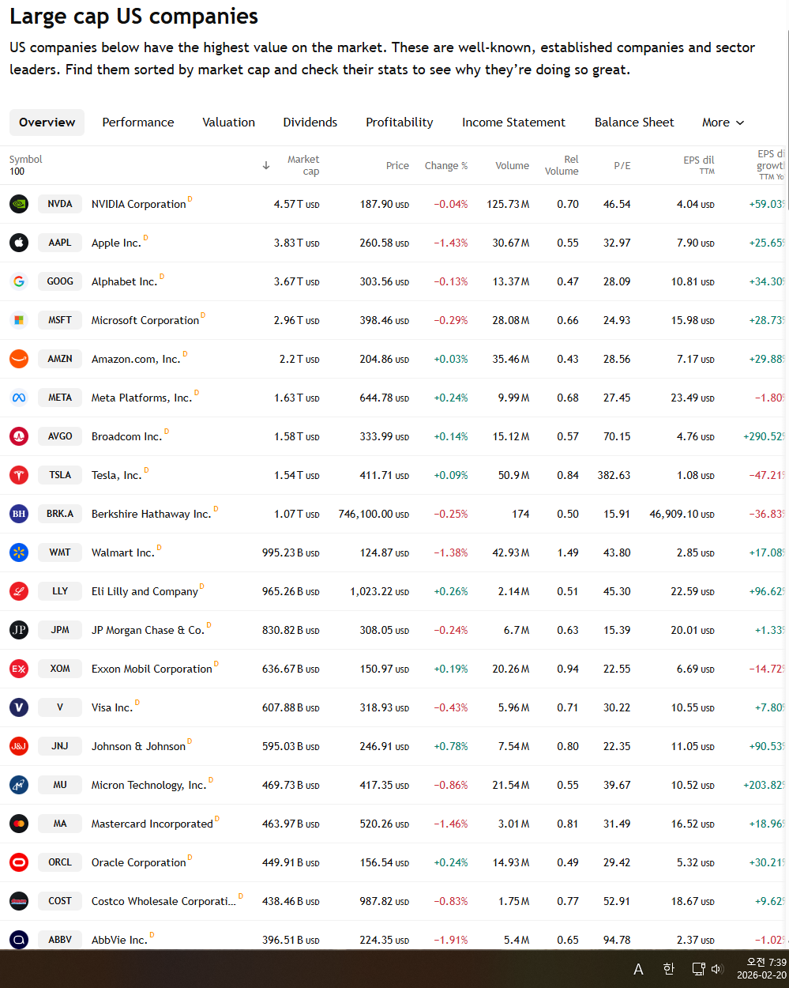Click the TSLA ticker symbol button

coord(60,475)
